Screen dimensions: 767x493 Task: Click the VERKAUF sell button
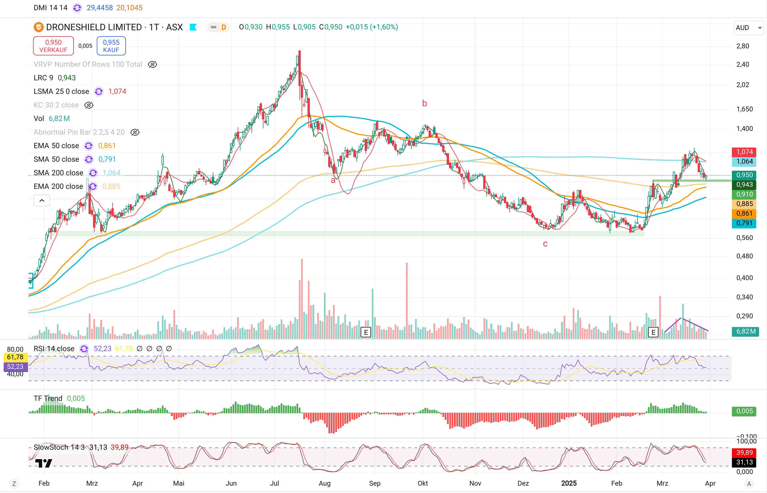tap(53, 46)
